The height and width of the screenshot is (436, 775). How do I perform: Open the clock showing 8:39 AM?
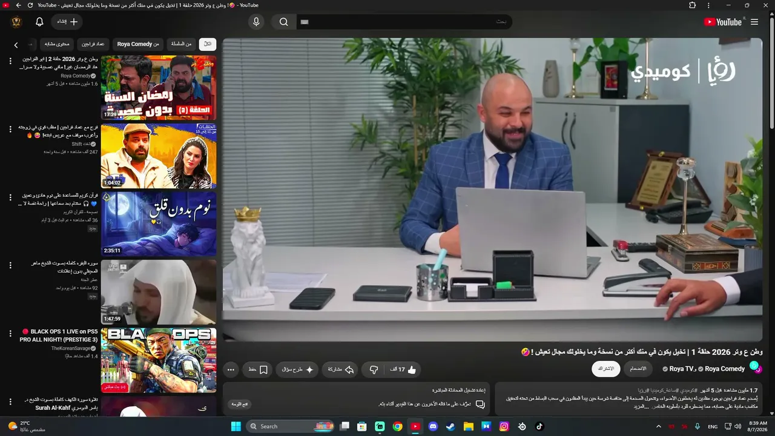pos(758,426)
